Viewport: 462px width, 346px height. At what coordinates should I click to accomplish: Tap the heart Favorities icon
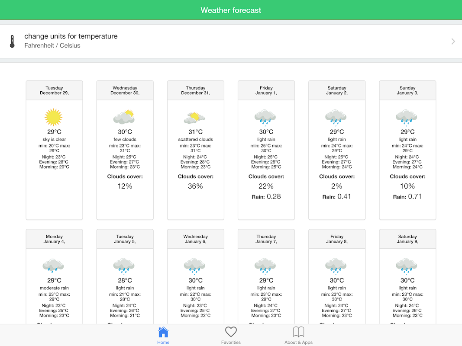(x=231, y=332)
